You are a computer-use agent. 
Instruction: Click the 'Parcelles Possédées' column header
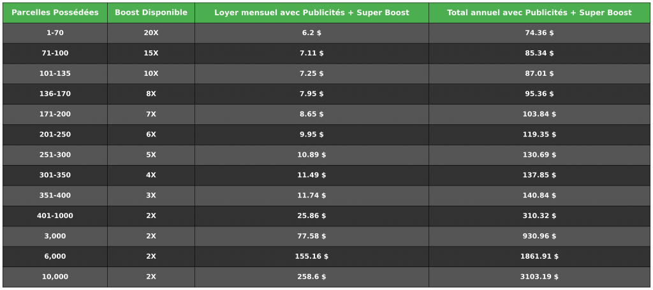(55, 13)
